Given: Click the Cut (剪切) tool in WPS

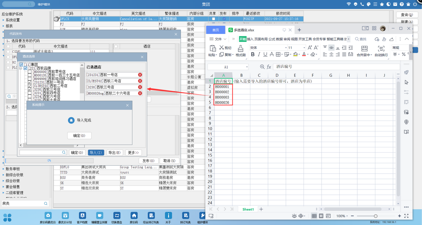Looking at the screenshot, I should (x=225, y=48).
